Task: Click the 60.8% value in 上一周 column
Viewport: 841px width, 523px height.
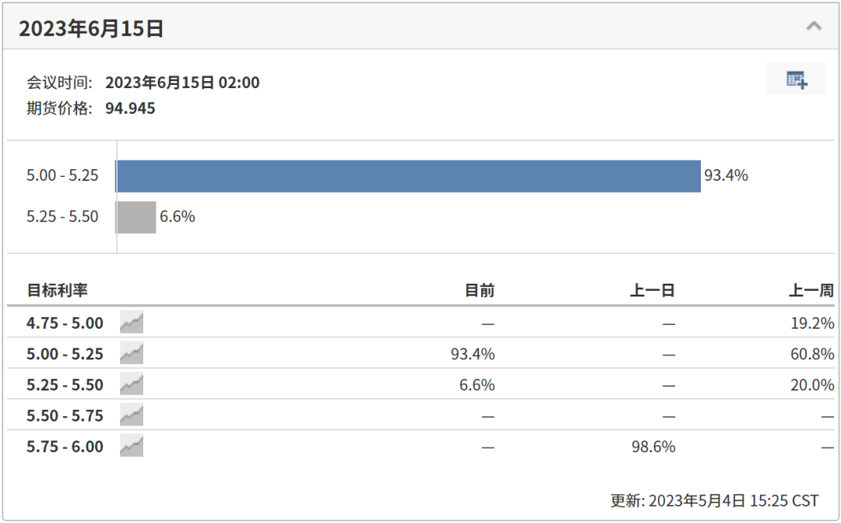Action: pyautogui.click(x=812, y=354)
